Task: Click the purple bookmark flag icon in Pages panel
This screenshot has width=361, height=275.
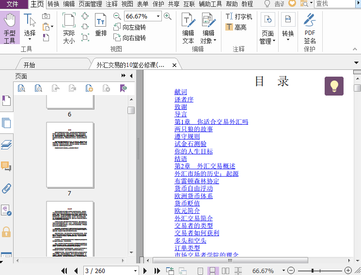Action: (123, 88)
